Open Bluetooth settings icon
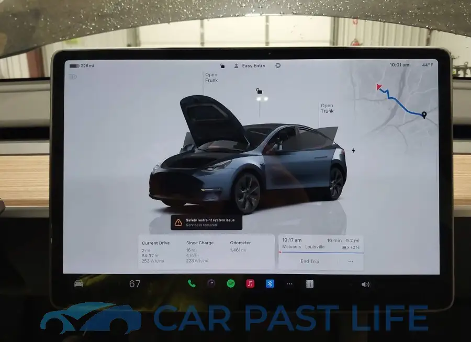This screenshot has height=342, width=471. tap(270, 283)
